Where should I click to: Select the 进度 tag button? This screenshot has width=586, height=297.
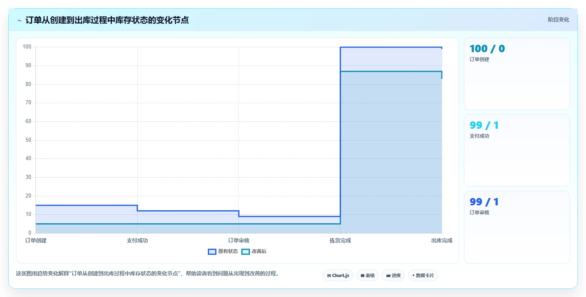click(393, 275)
